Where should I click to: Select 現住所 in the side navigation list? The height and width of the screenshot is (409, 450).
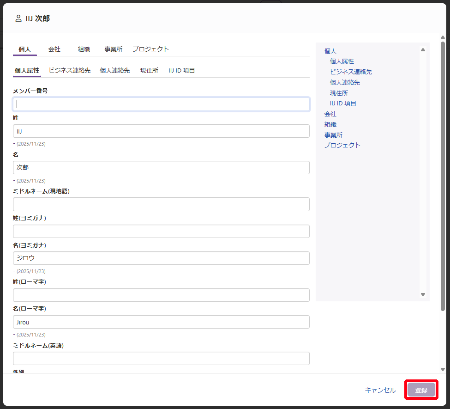[339, 93]
